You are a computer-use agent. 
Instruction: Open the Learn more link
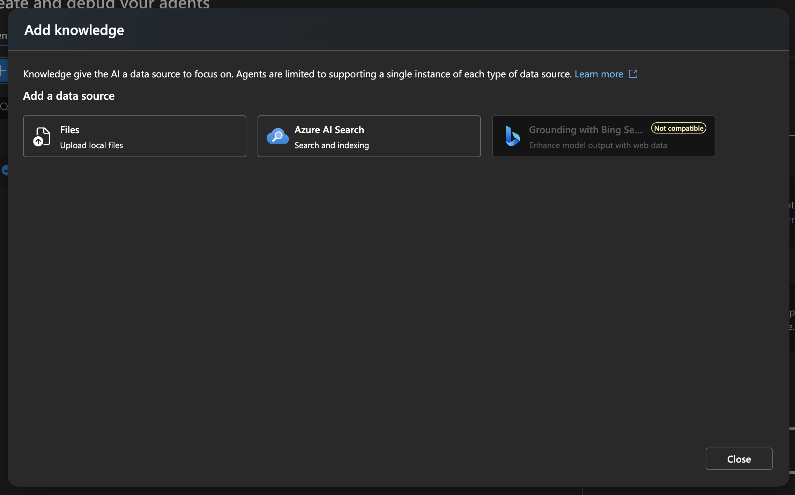599,74
